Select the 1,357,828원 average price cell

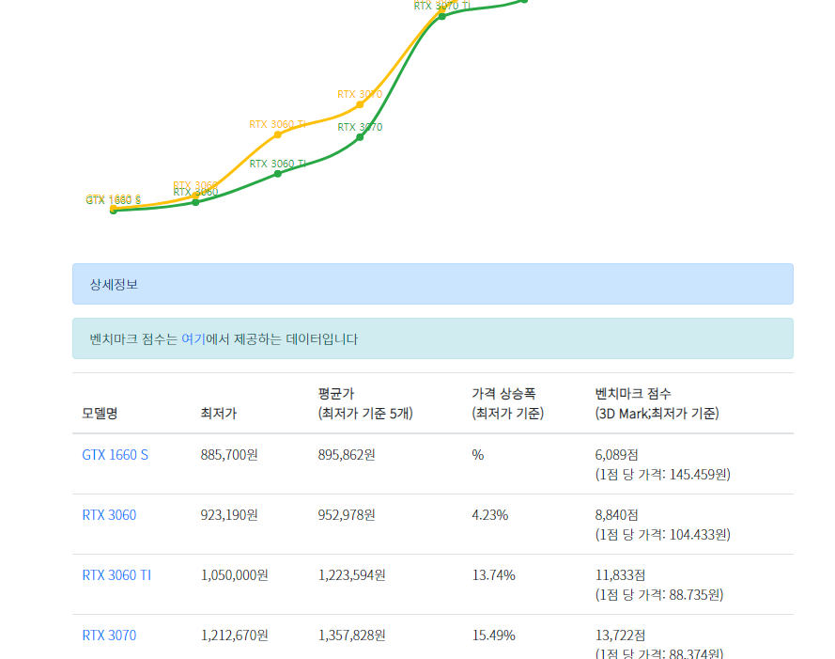(x=352, y=635)
